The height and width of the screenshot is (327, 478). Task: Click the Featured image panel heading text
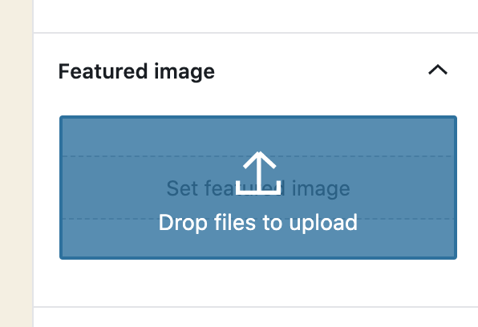pos(136,71)
